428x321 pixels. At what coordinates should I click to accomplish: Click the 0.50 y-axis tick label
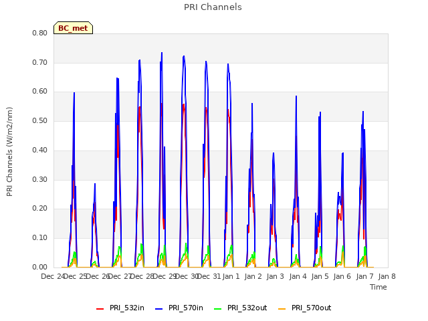(x=40, y=120)
